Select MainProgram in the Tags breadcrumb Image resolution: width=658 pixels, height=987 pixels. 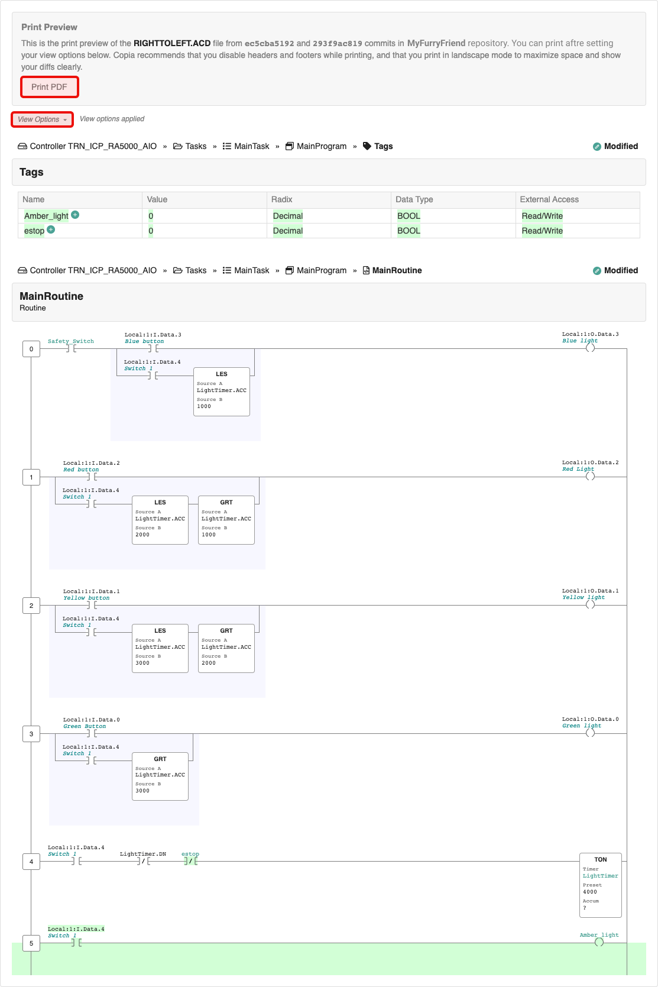pyautogui.click(x=321, y=146)
